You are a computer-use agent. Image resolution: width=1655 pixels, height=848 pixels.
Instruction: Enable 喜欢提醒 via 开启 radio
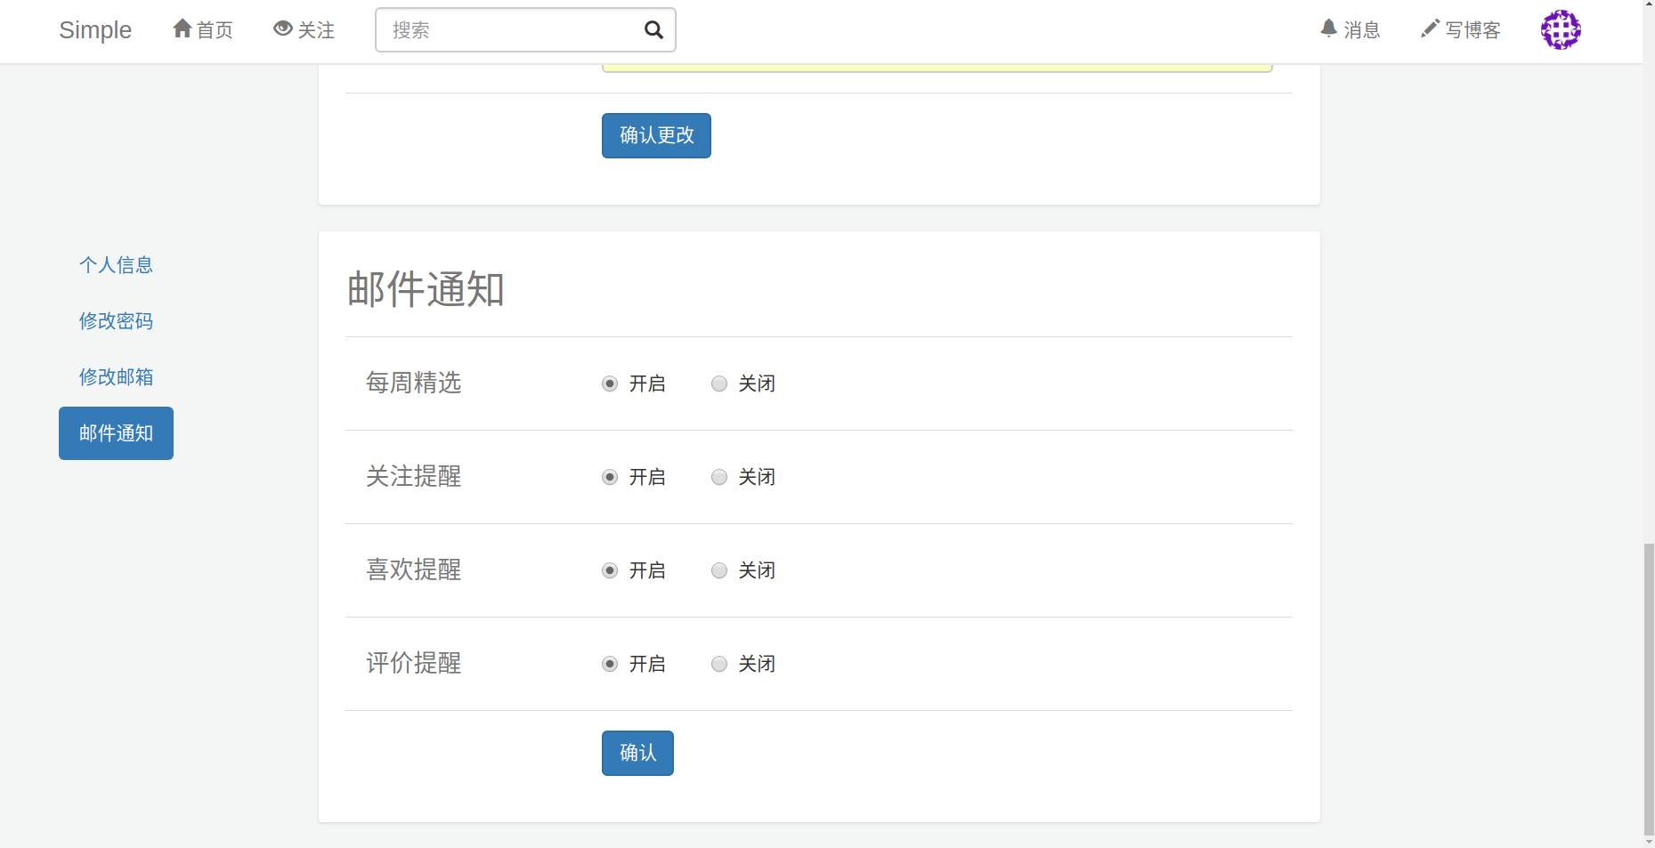click(610, 570)
